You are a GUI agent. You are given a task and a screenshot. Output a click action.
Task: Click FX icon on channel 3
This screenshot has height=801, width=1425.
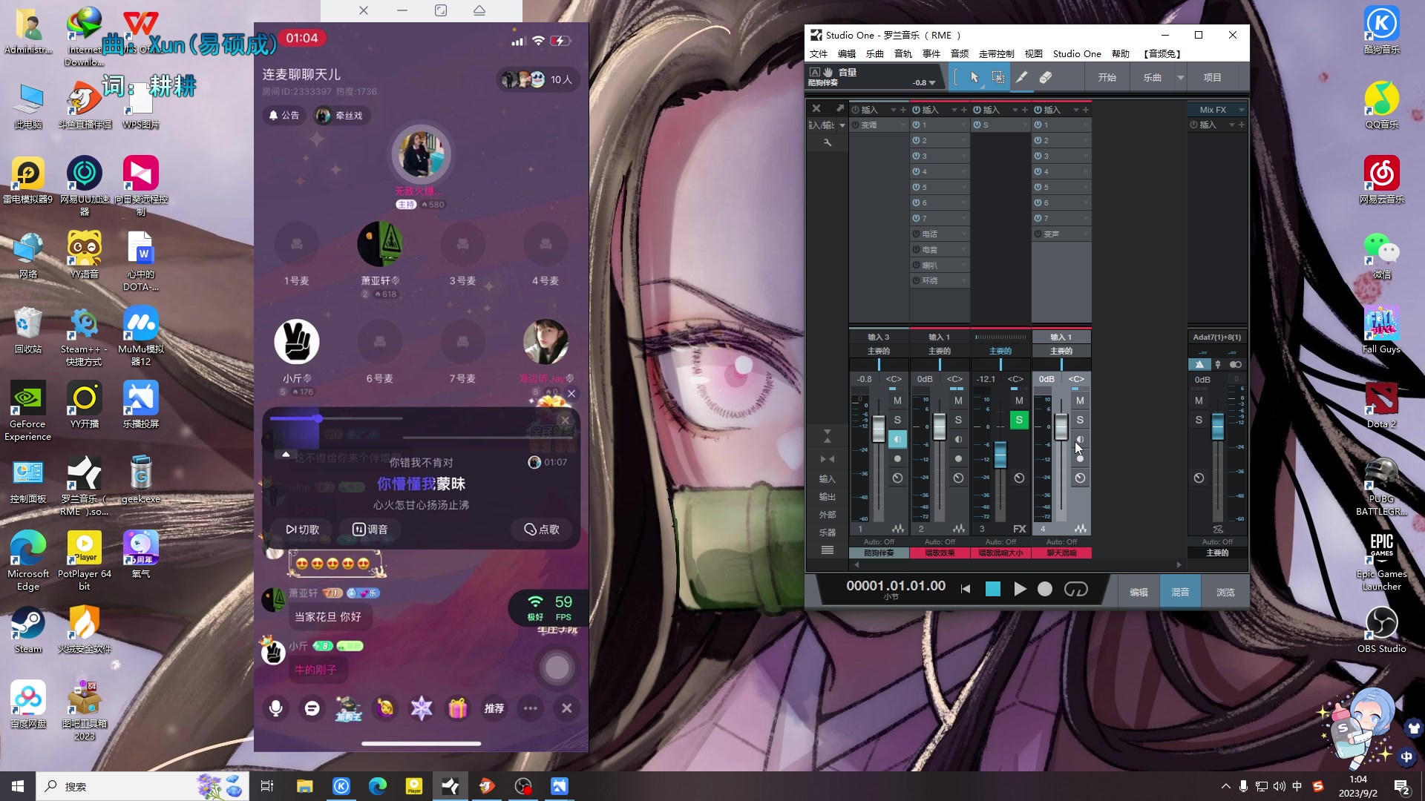pyautogui.click(x=1020, y=529)
